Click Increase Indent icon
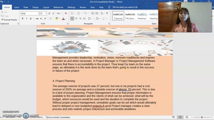The width and height of the screenshot is (214, 120). click(97, 13)
